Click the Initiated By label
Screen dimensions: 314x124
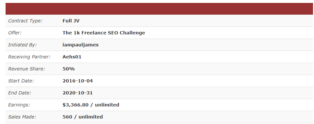click(23, 45)
